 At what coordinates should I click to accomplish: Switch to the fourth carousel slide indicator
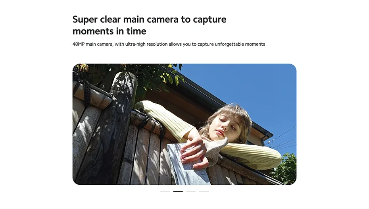(204, 192)
